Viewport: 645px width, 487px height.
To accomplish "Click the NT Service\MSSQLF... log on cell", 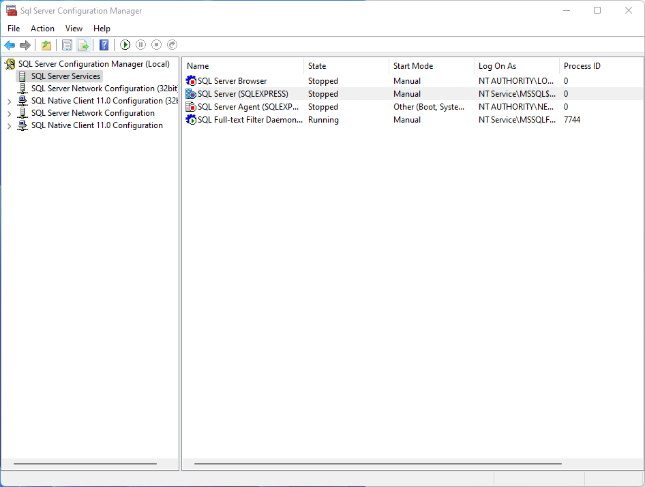I will (x=517, y=120).
